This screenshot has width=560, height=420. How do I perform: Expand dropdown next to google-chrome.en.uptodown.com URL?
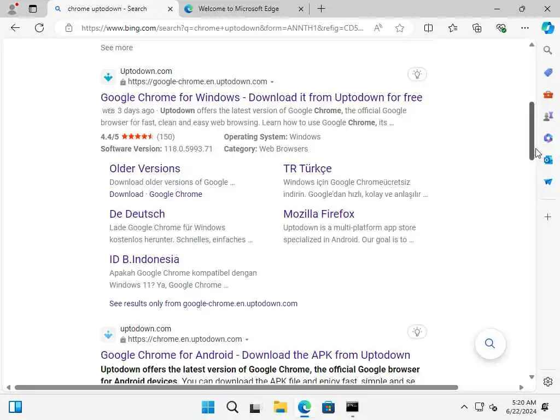272,82
